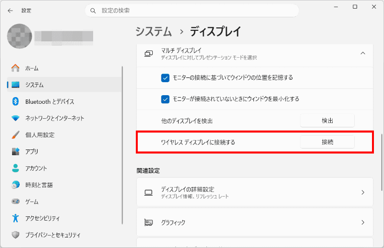Screen dimensions: 384x248
Task: Open Bluetooth とデバイス settings
Action: (x=64, y=101)
